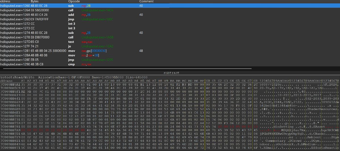
Task: Click the subtract label above hex view
Action: tap(171, 73)
